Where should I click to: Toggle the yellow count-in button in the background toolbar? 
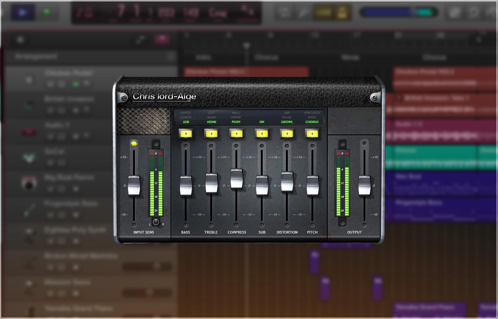[324, 12]
